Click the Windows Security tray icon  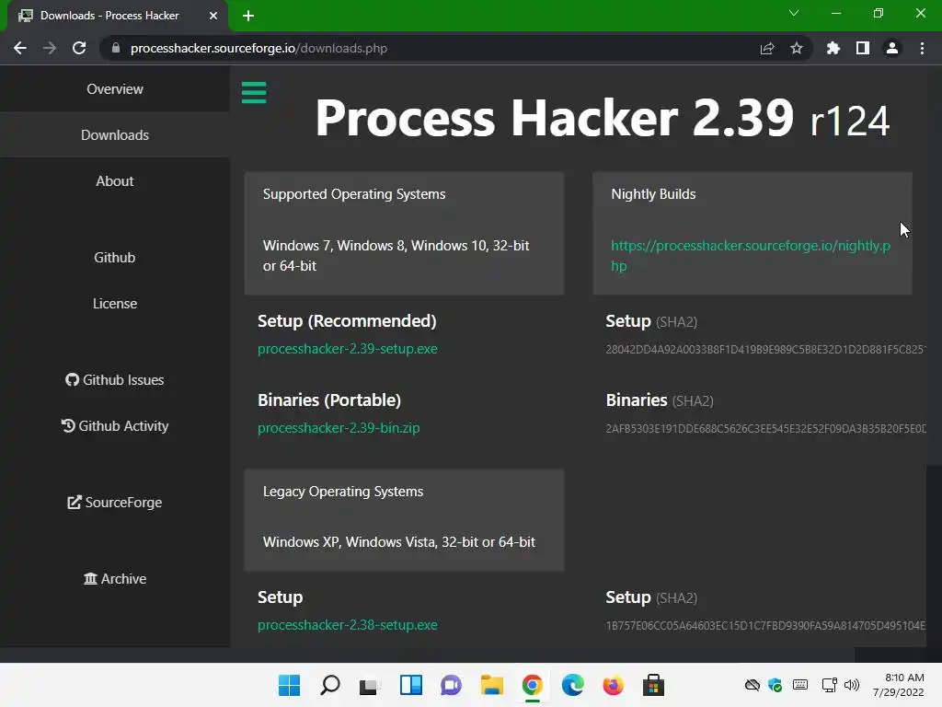point(775,685)
